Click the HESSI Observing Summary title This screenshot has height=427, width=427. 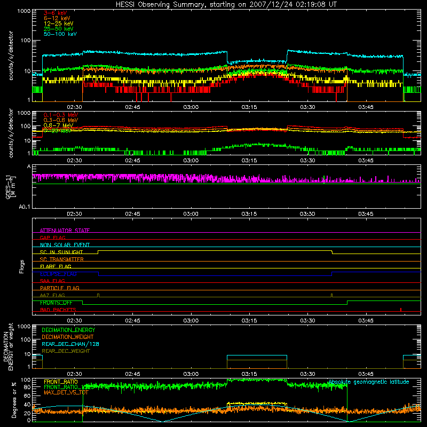coord(226,5)
